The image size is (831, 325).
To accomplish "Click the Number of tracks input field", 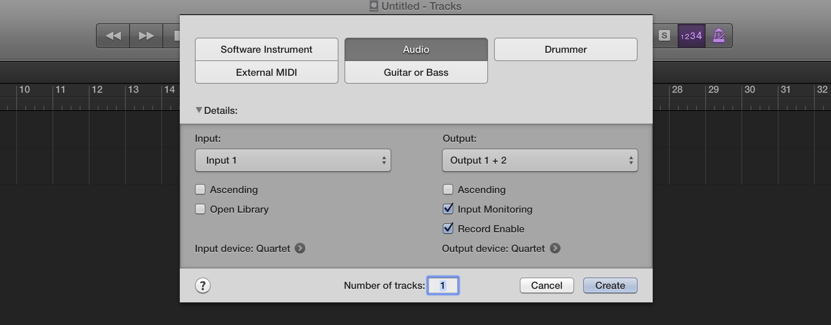I will (x=443, y=285).
